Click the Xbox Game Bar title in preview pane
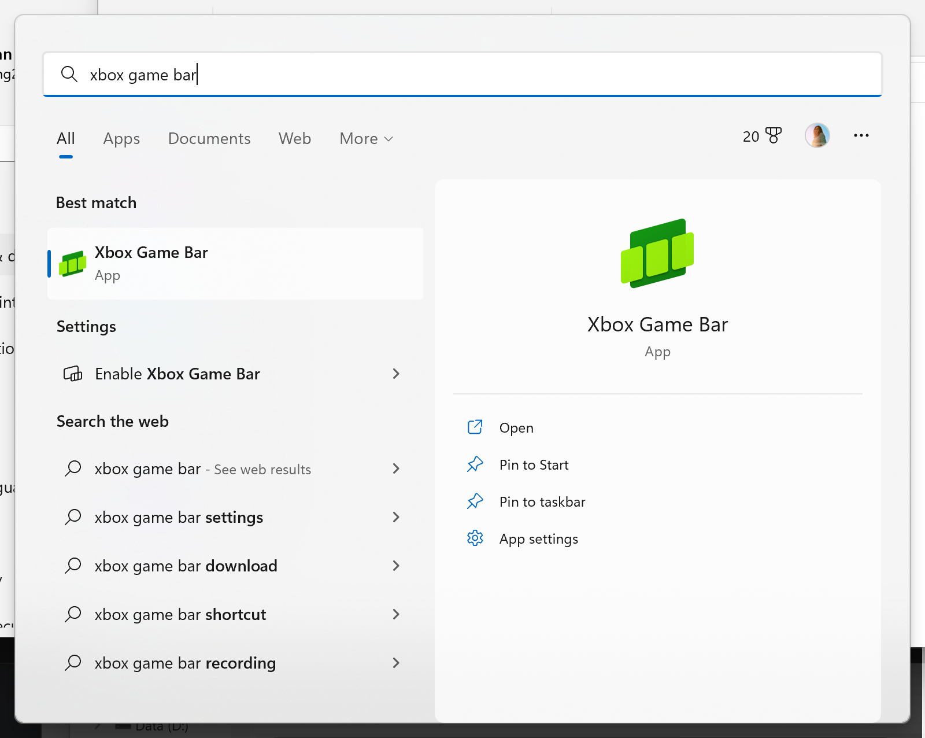The height and width of the screenshot is (738, 925). pos(657,324)
